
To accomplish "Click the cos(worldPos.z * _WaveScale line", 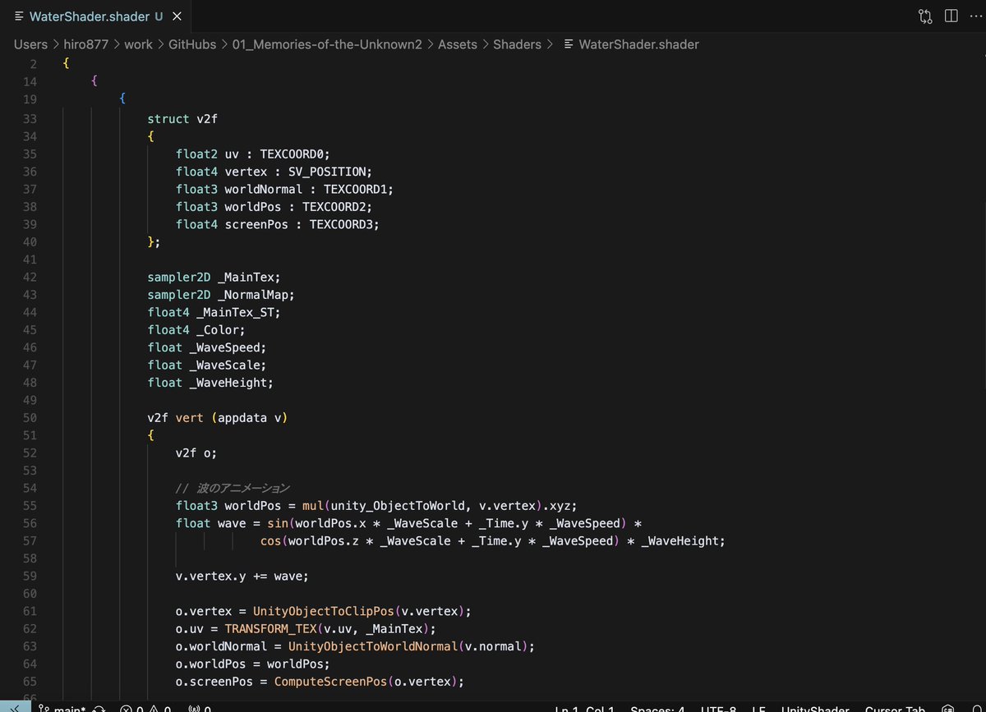I will [493, 541].
